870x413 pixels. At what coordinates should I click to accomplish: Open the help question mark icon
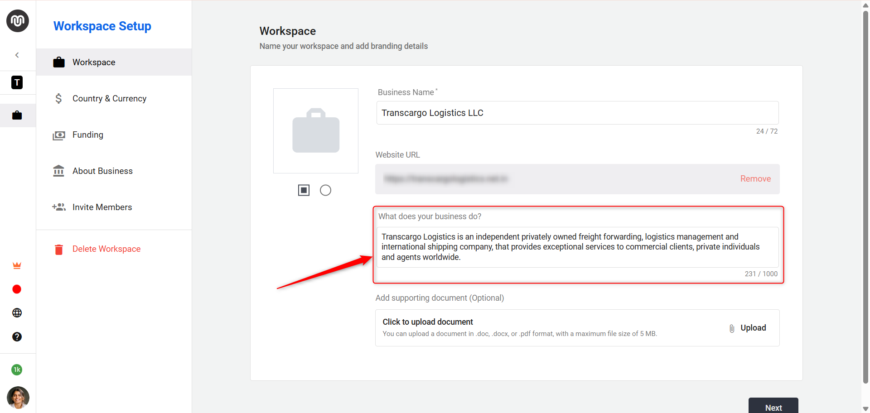17,336
